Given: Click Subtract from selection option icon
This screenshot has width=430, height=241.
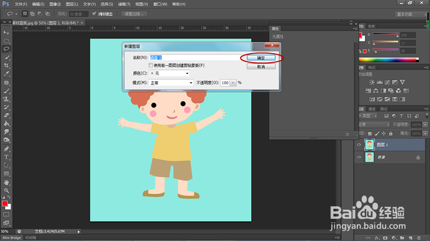Looking at the screenshot, I should click(x=40, y=14).
